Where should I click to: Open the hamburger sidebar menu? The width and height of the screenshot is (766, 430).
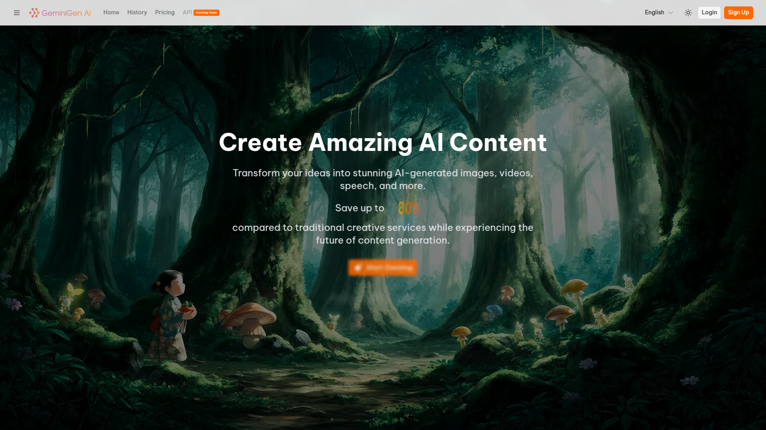click(x=17, y=13)
